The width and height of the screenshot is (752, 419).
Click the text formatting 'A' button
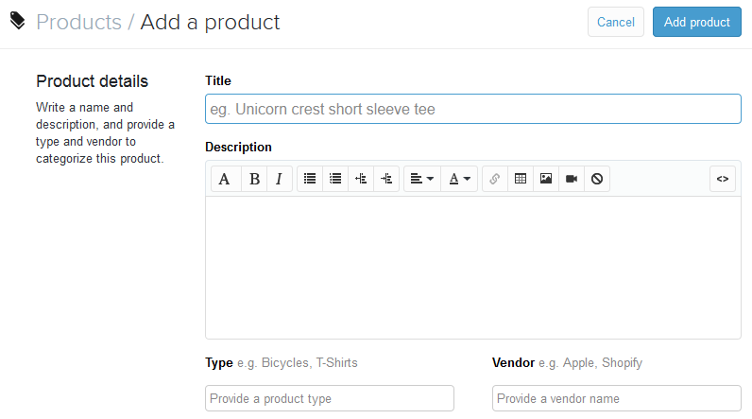[225, 179]
